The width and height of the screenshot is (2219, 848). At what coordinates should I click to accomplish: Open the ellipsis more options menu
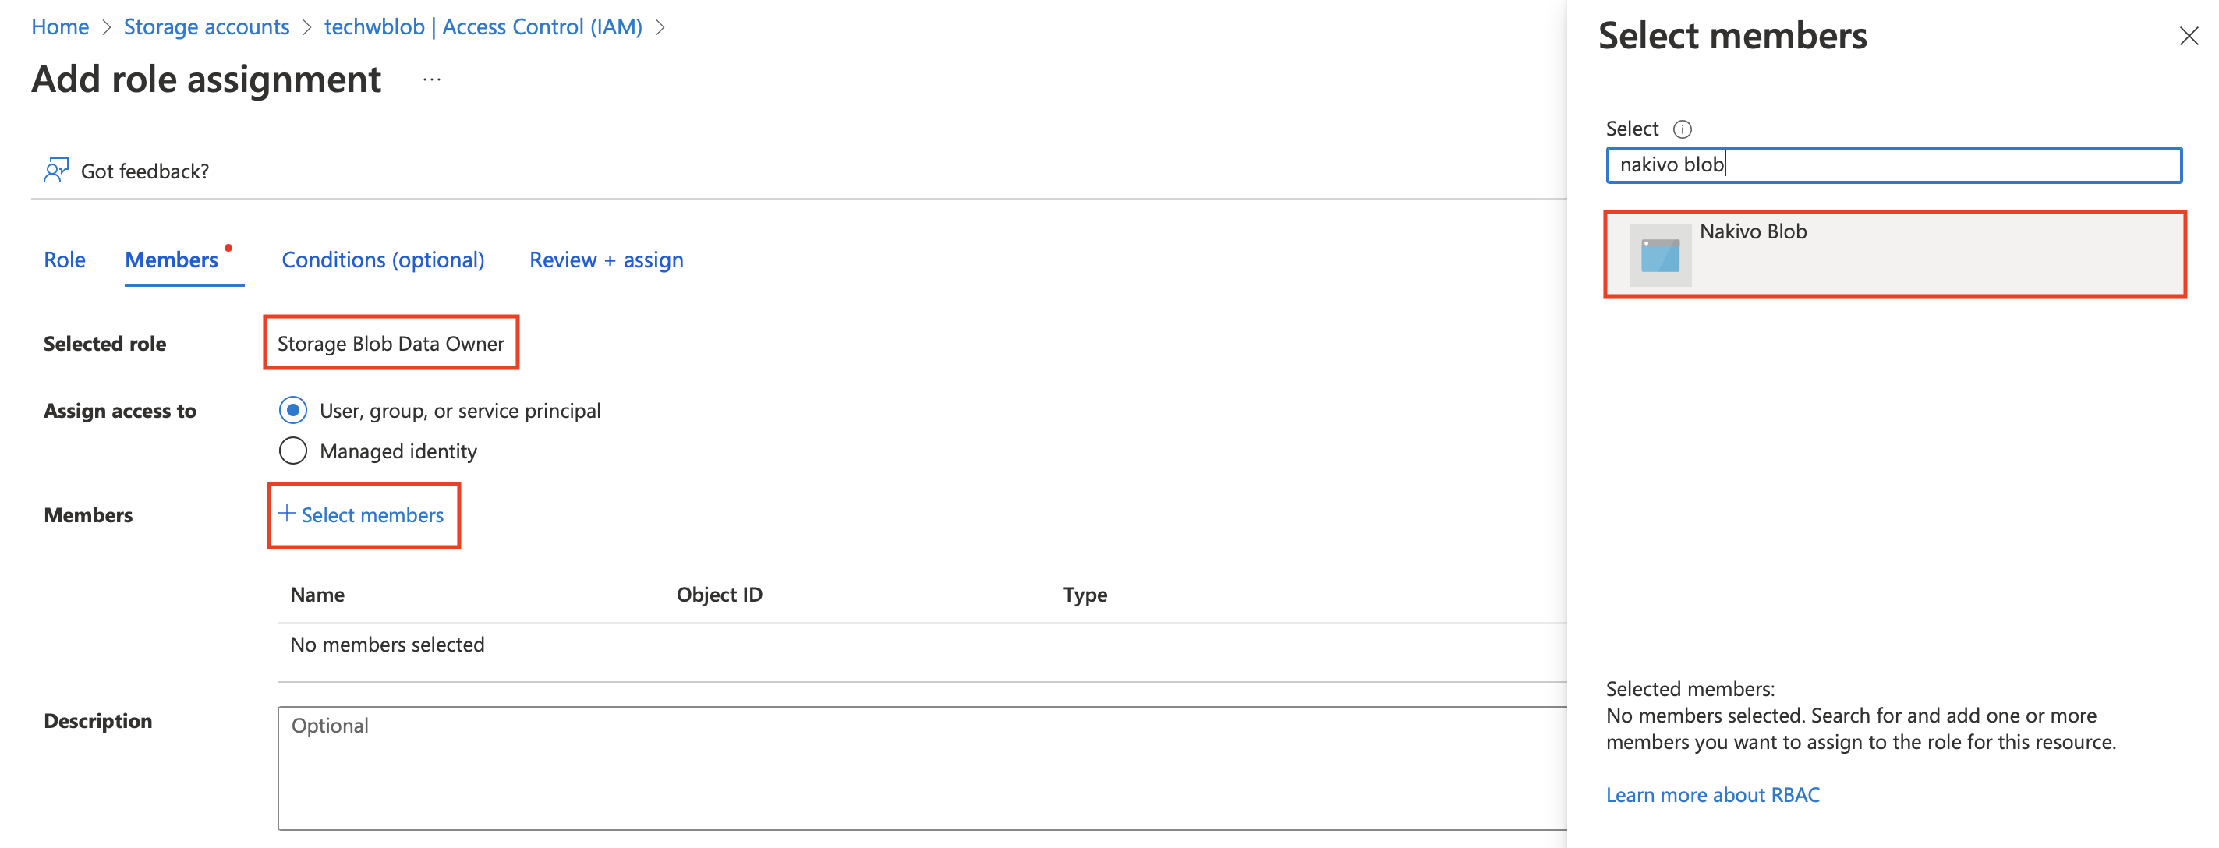[432, 80]
